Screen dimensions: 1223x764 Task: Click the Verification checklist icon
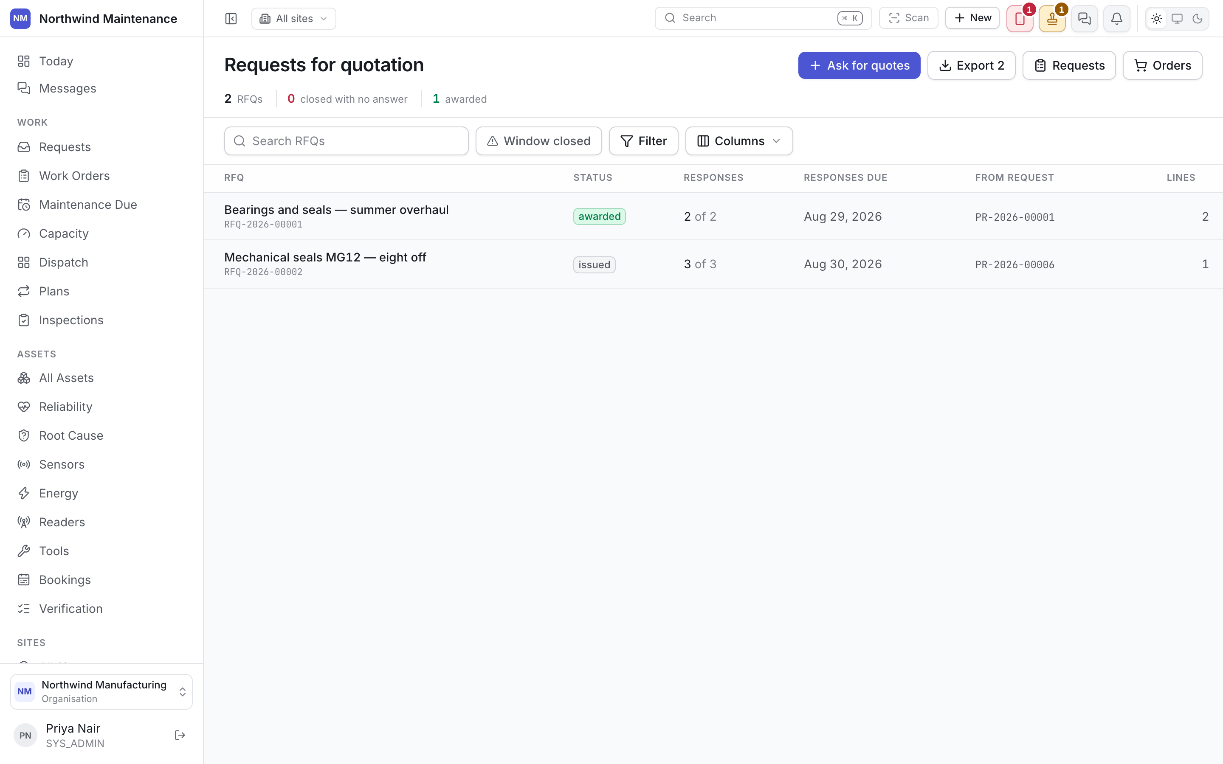click(24, 608)
